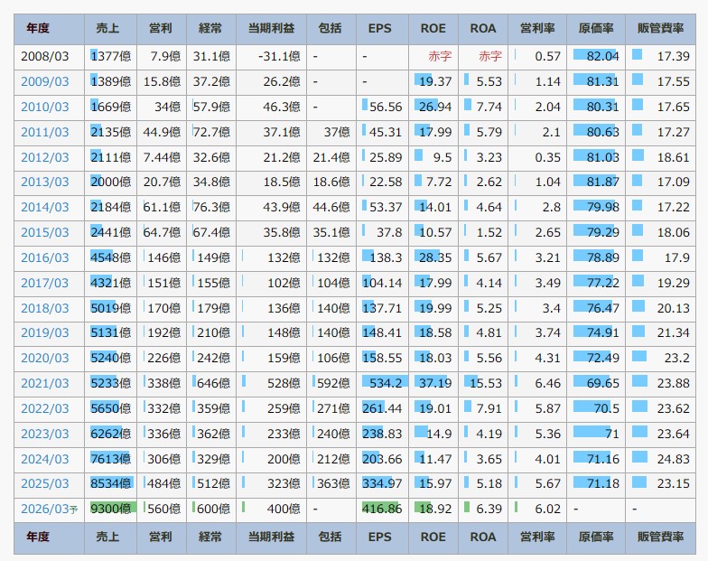
Task: Open the 2020/03 fiscal year link
Action: point(45,358)
